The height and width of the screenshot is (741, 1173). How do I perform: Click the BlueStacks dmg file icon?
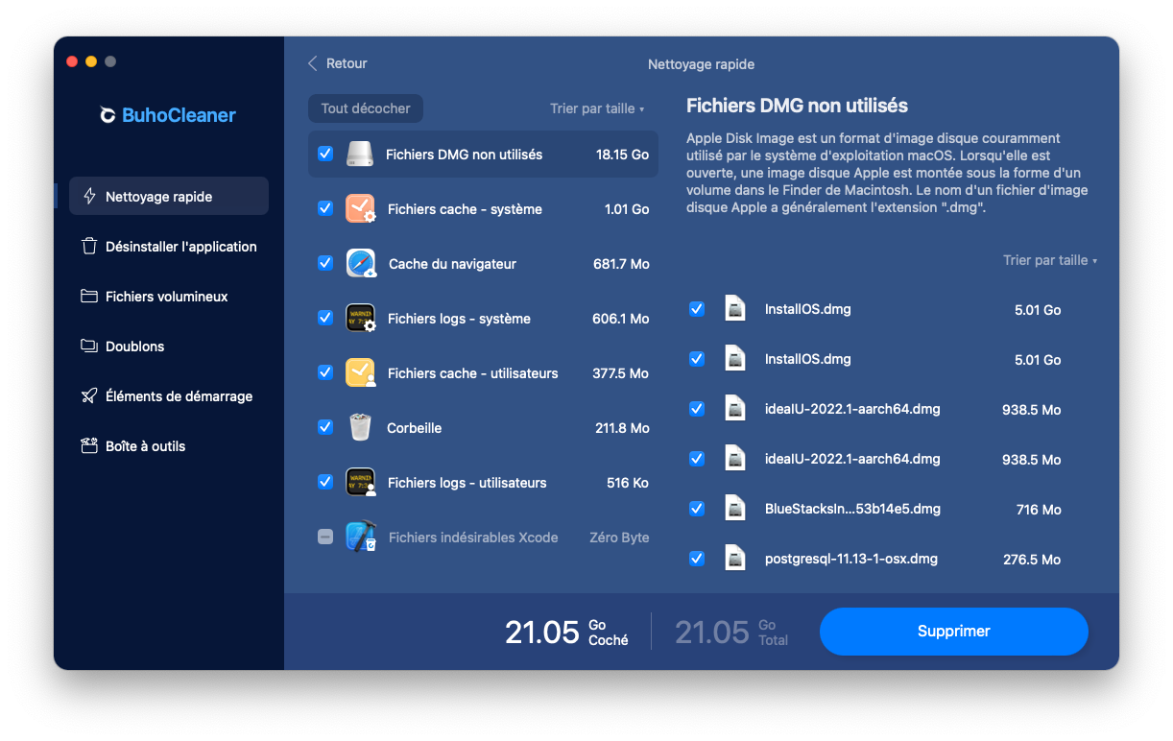[735, 509]
